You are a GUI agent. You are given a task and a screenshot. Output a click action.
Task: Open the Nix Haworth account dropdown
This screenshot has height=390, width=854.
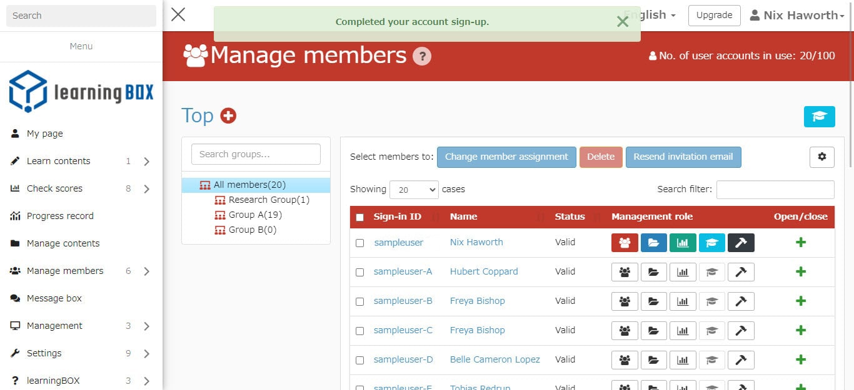point(797,16)
